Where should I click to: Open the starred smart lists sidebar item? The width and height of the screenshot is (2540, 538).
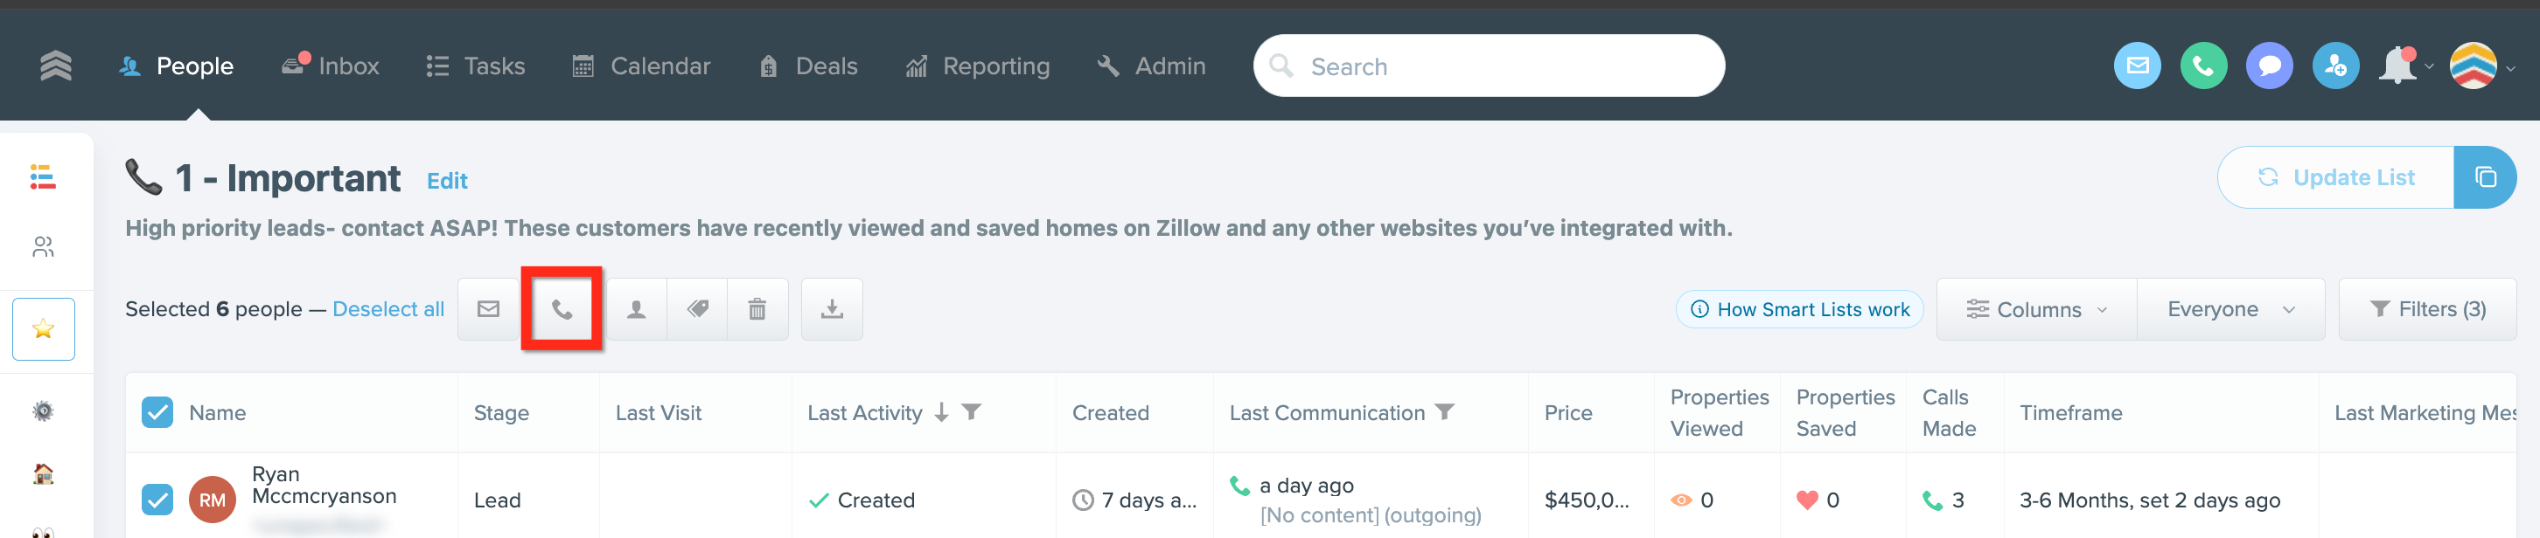[44, 329]
